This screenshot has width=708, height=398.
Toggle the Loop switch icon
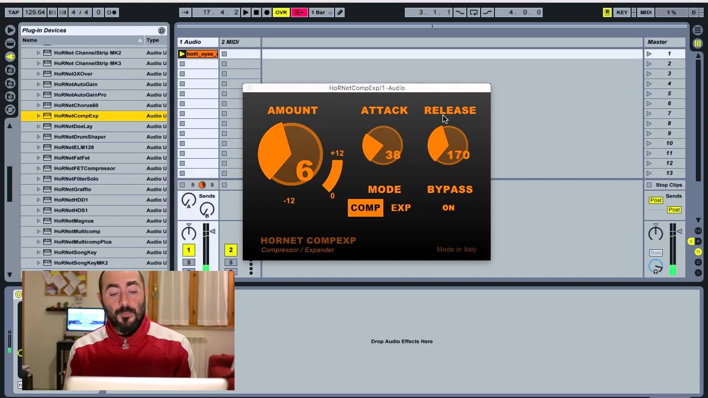474,12
